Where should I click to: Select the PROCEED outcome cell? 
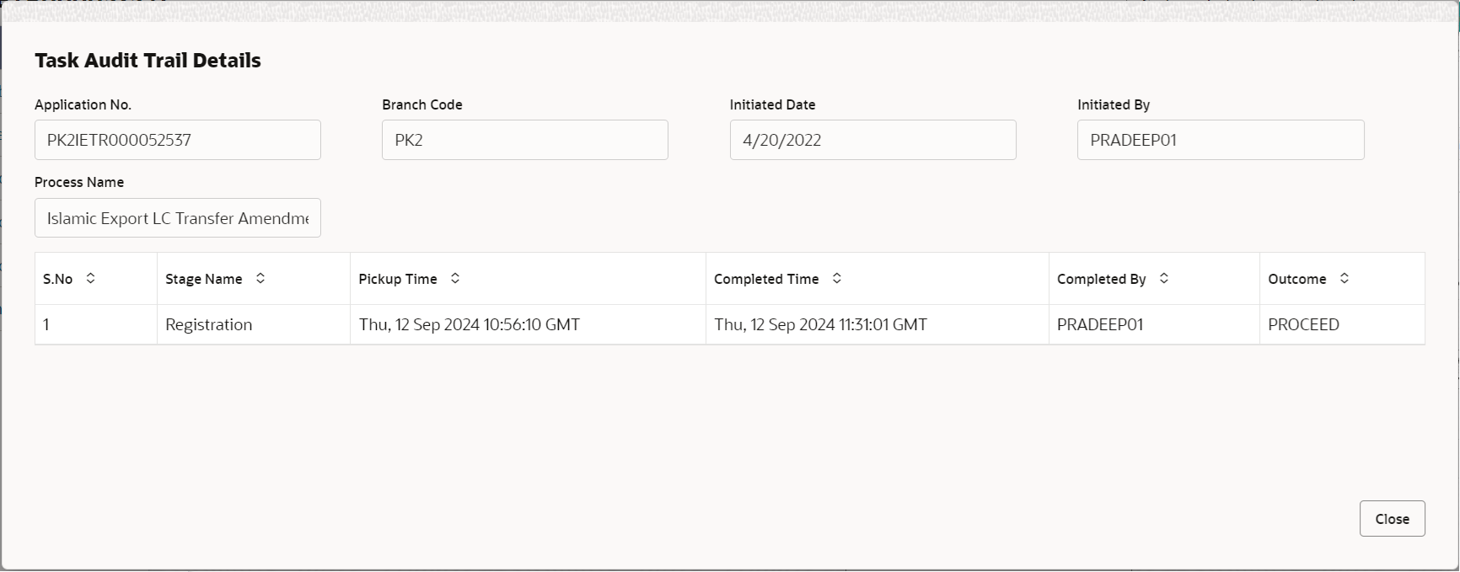[1343, 324]
